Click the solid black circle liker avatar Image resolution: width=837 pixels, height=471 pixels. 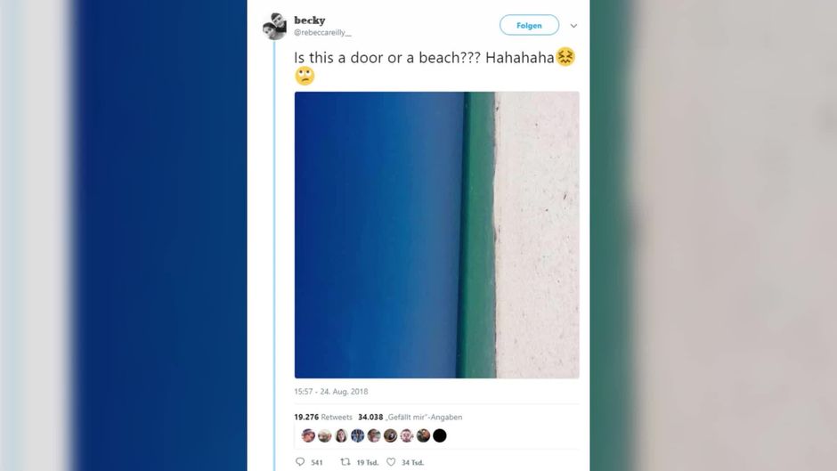point(439,435)
